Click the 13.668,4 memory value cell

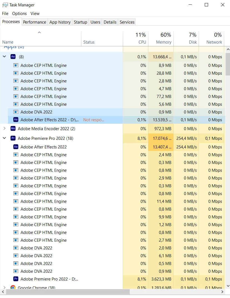(x=161, y=57)
